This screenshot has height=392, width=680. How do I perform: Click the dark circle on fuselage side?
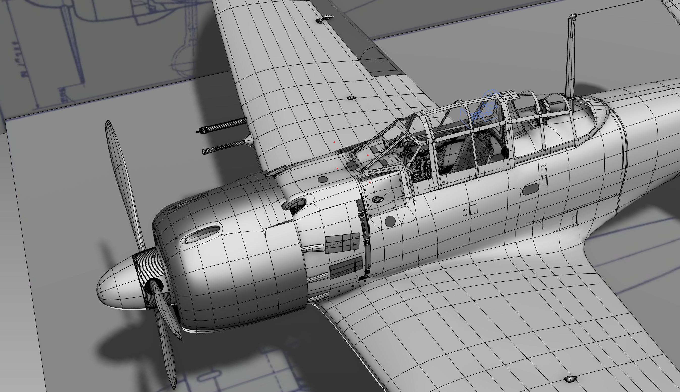pos(390,221)
